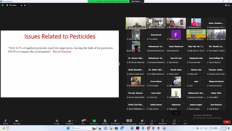Open the Chat panel
The height and width of the screenshot is (131, 232).
[x=83, y=122]
